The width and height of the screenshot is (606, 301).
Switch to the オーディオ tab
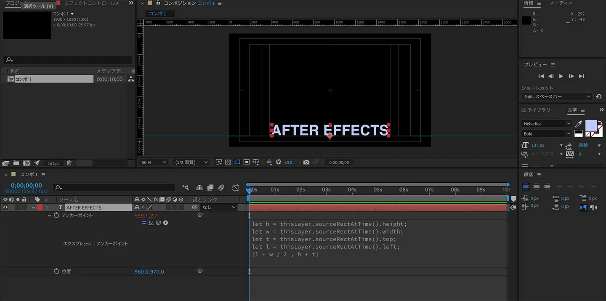pos(561,3)
